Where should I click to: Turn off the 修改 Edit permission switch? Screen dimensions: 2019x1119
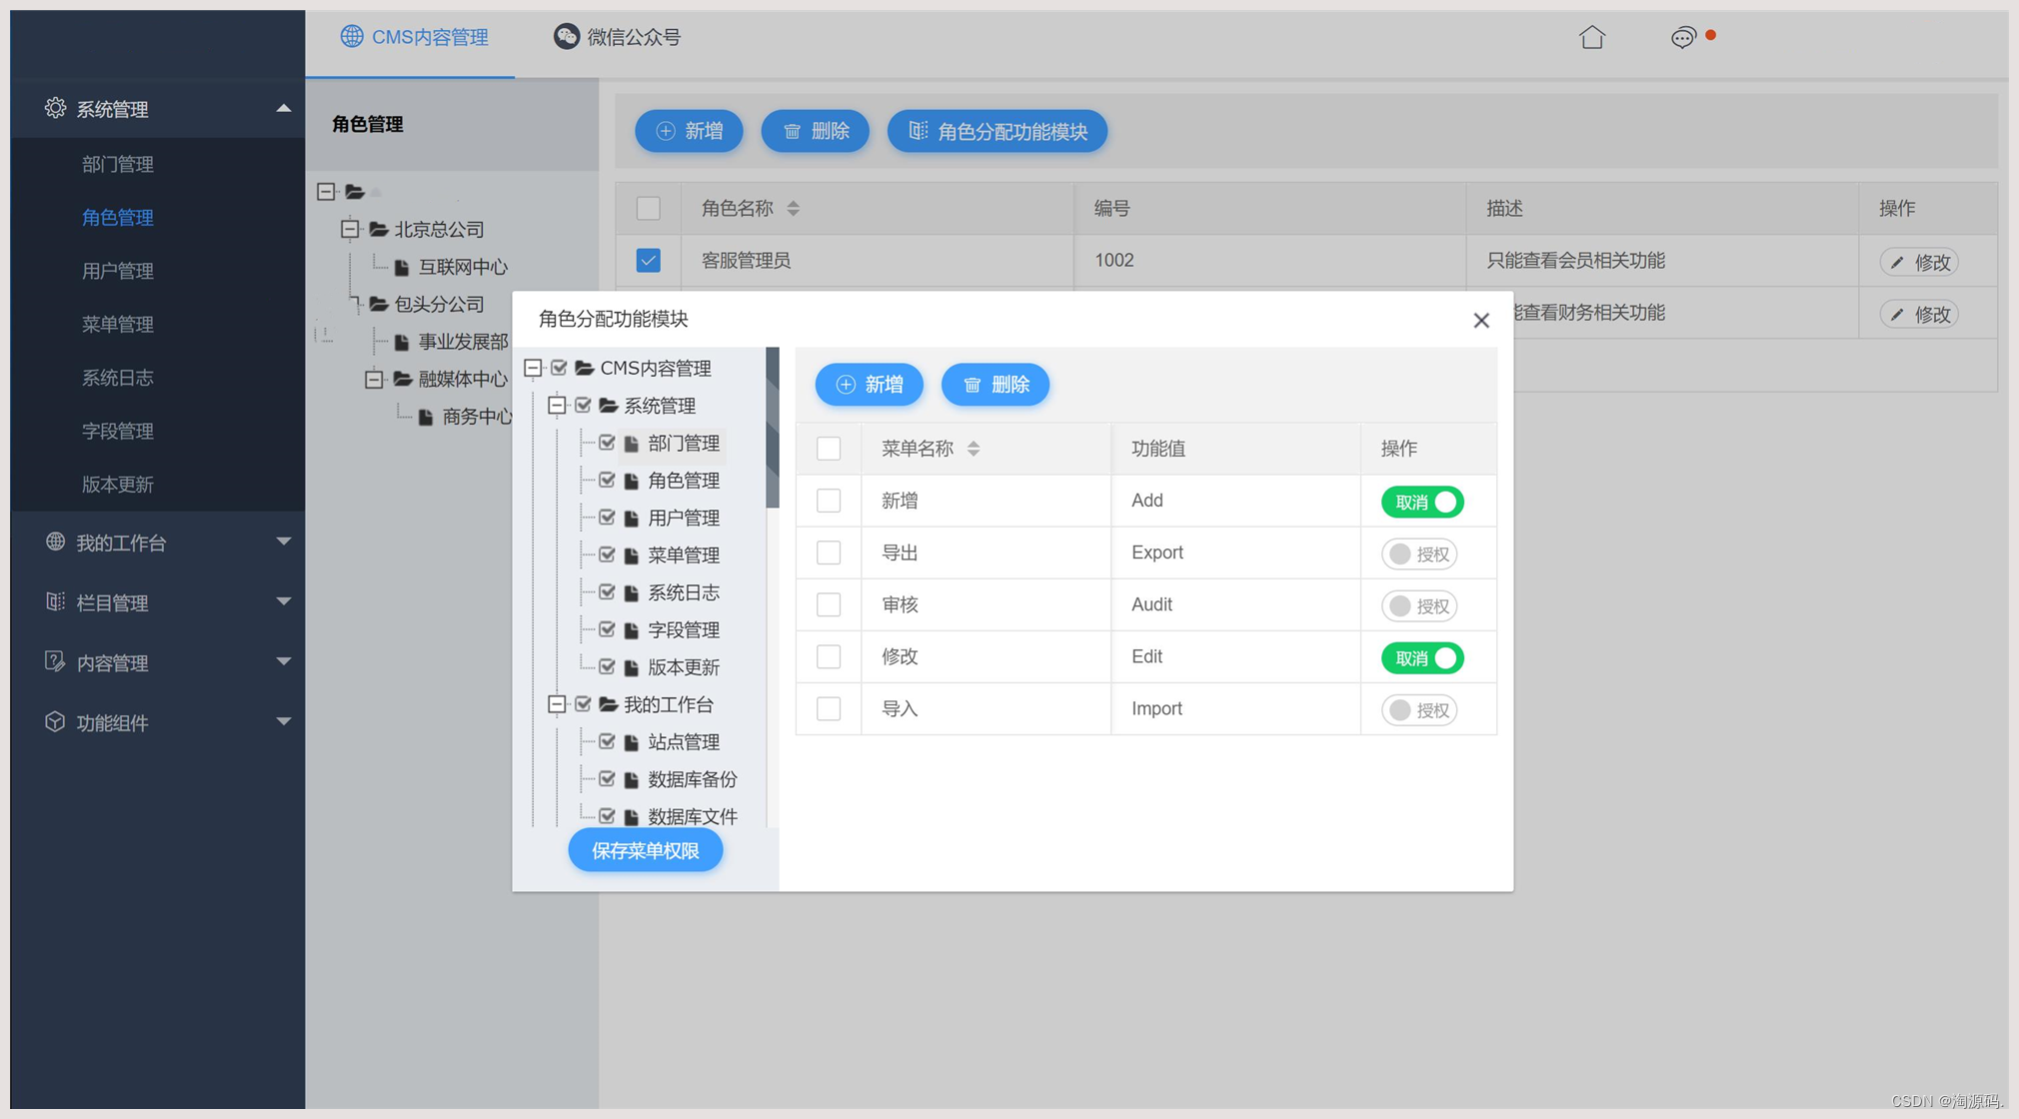[x=1422, y=658]
